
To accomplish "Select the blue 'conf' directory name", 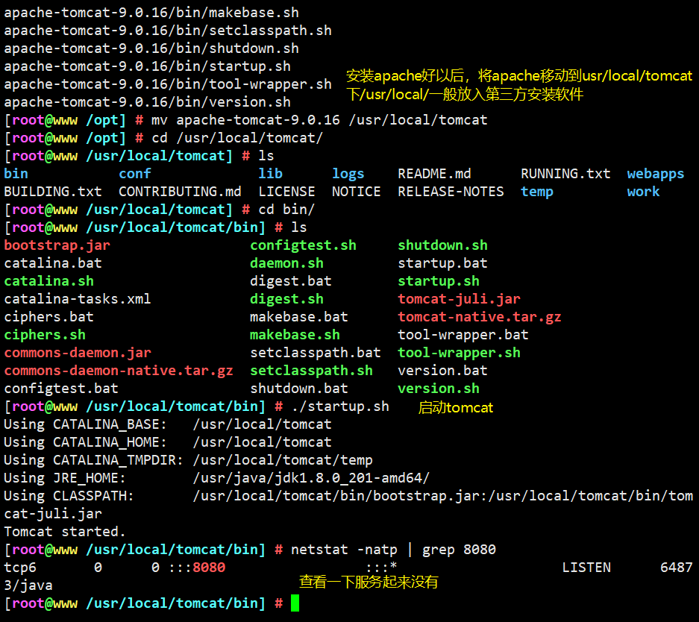I will click(x=134, y=174).
